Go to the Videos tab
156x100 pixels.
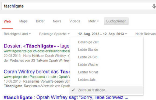click(75, 21)
